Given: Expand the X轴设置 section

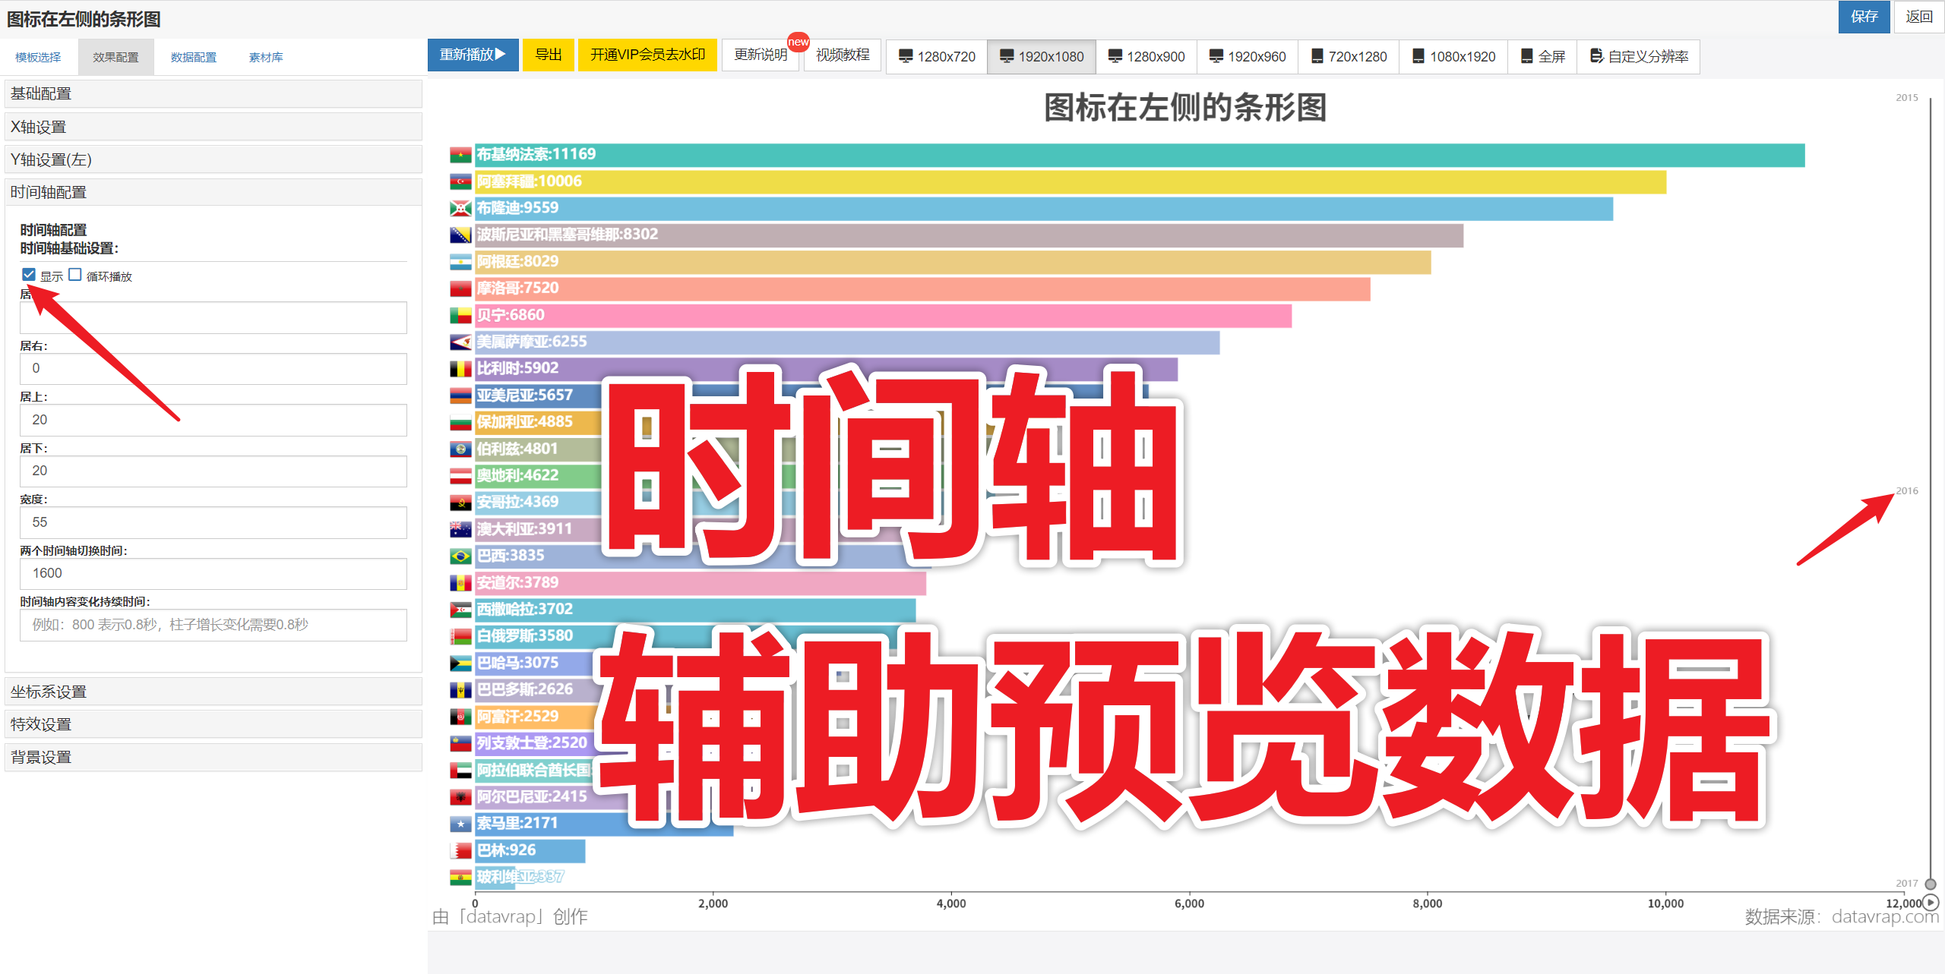Looking at the screenshot, I should click(x=213, y=127).
